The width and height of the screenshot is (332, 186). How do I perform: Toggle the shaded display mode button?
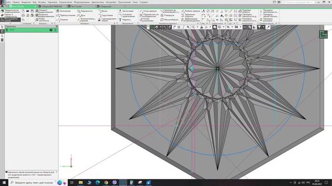click(x=215, y=27)
